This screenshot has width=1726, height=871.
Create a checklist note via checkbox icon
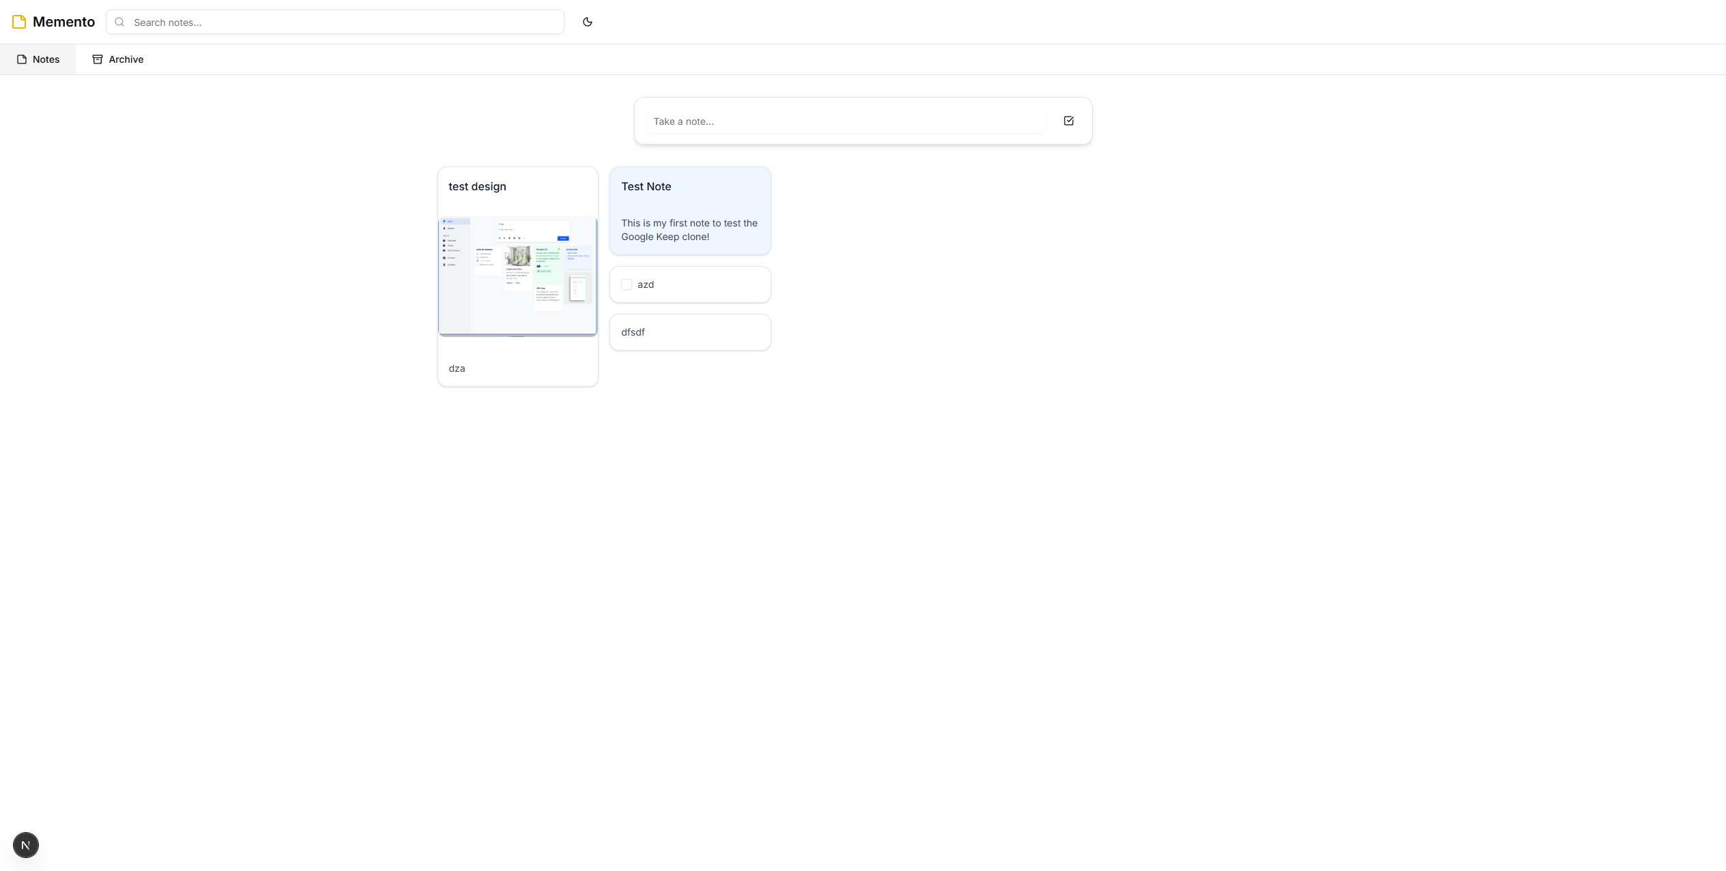click(x=1068, y=121)
